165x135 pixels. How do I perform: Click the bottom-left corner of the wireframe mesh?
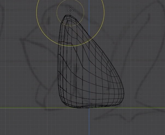tap(63, 101)
